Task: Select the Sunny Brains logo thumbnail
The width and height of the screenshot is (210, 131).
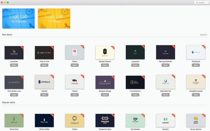Action: click(x=196, y=121)
